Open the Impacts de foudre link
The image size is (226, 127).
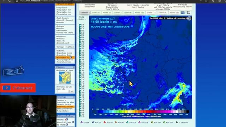coord(64,53)
